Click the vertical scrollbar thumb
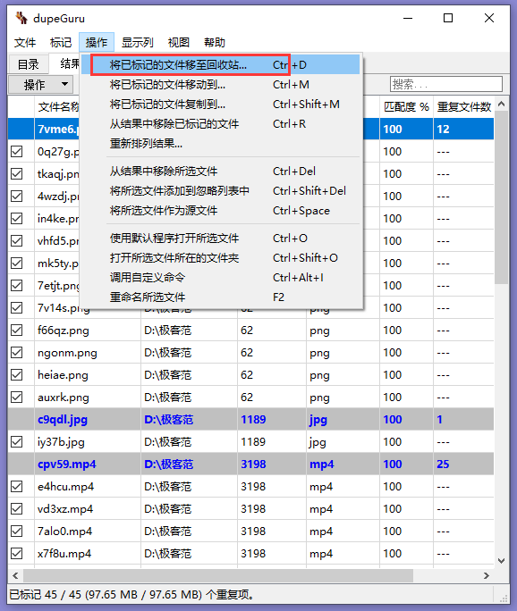 tap(502, 197)
